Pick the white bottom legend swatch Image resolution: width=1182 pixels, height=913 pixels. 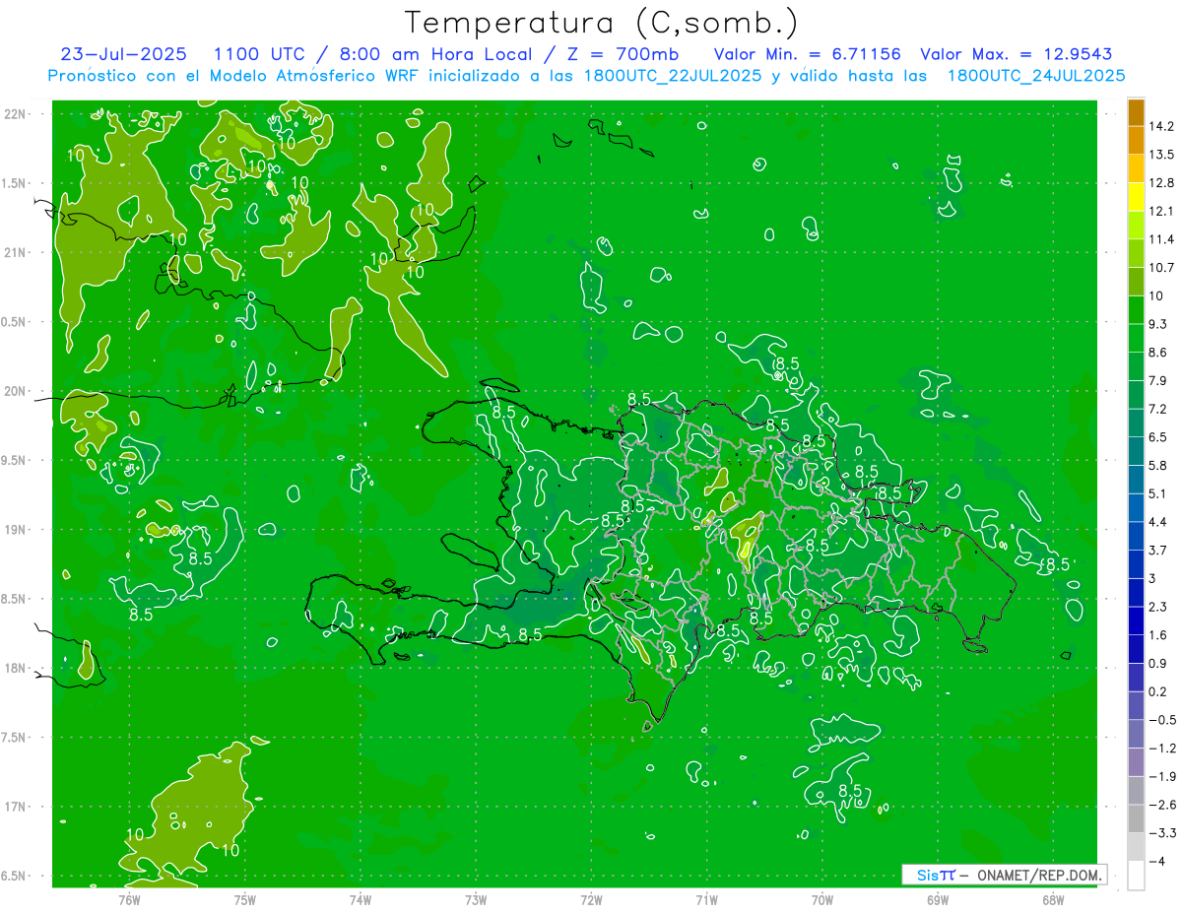[x=1136, y=876]
